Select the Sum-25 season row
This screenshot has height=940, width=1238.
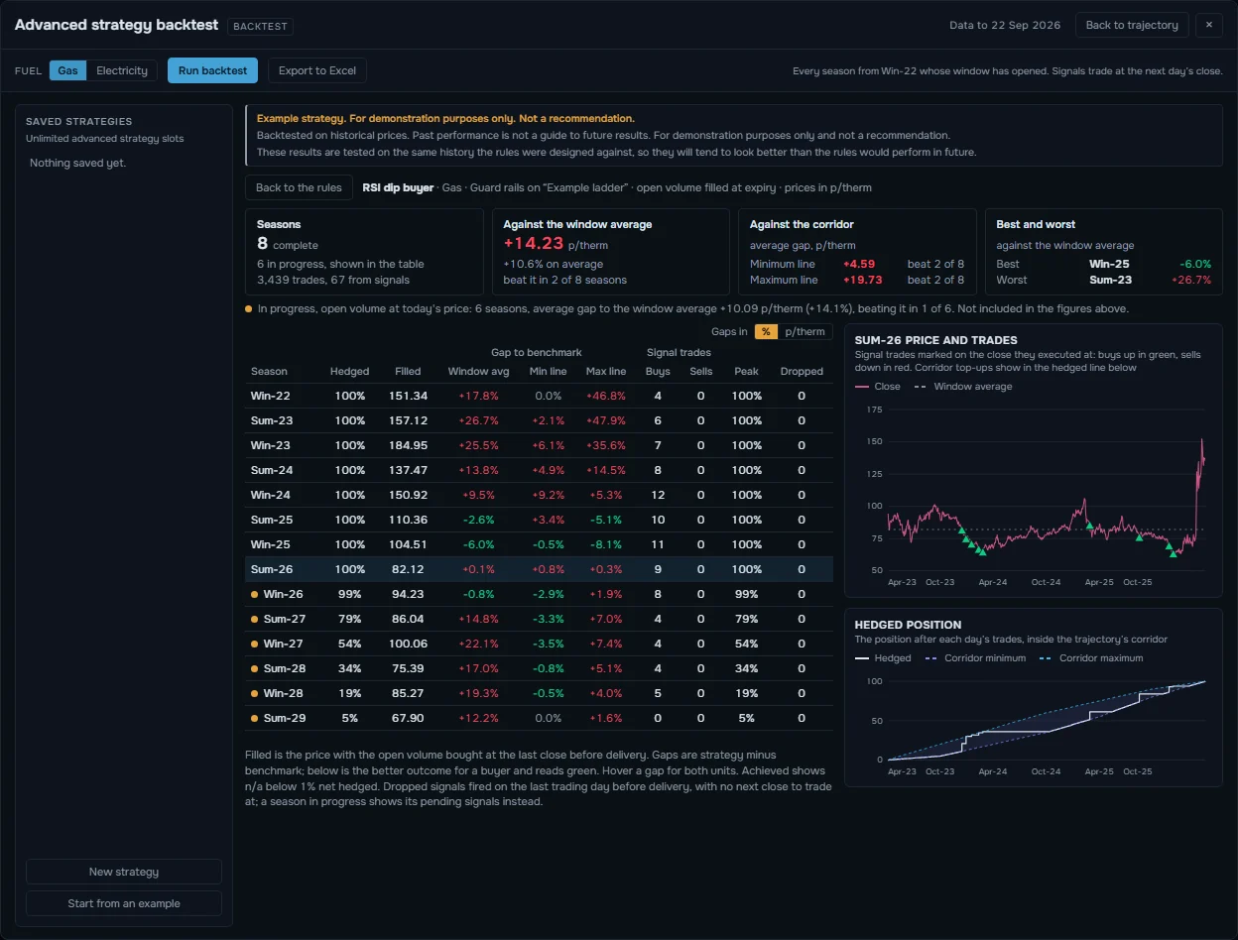pyautogui.click(x=539, y=520)
